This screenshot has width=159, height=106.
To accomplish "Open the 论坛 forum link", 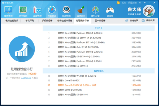I will click(124, 3).
